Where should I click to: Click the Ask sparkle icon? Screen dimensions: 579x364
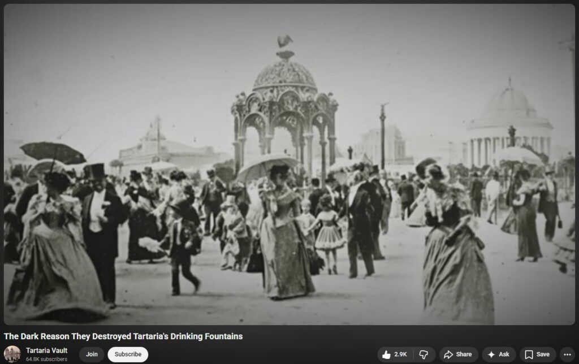coord(491,354)
